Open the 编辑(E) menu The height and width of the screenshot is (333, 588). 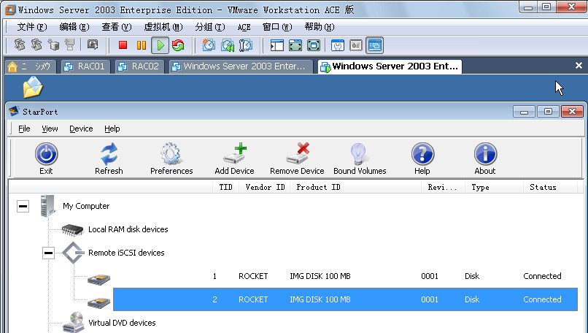pos(74,27)
